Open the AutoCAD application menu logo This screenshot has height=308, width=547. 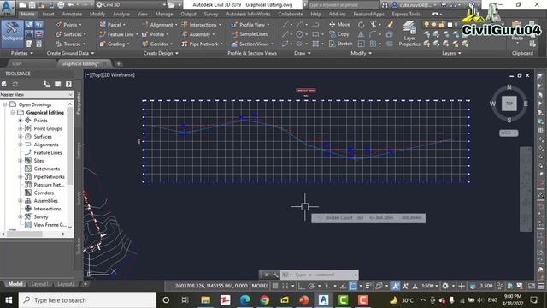8,8
